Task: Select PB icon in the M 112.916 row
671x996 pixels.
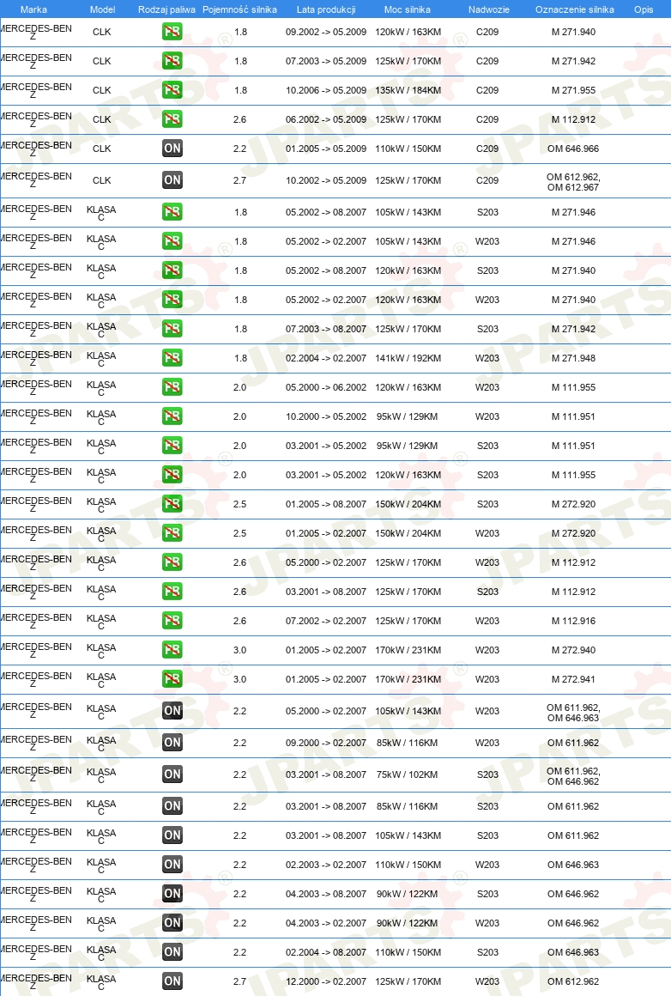Action: (172, 622)
